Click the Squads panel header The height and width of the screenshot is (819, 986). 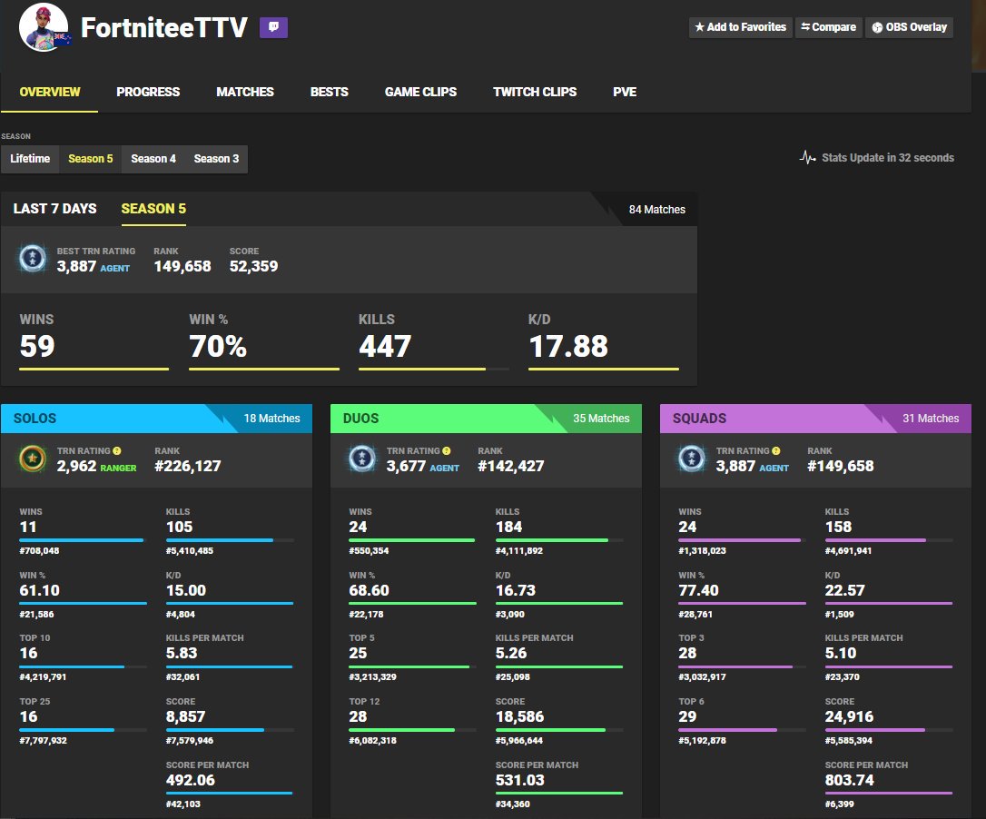point(815,419)
